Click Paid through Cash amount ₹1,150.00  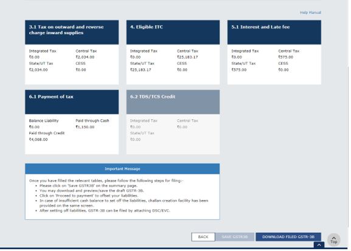[85, 127]
